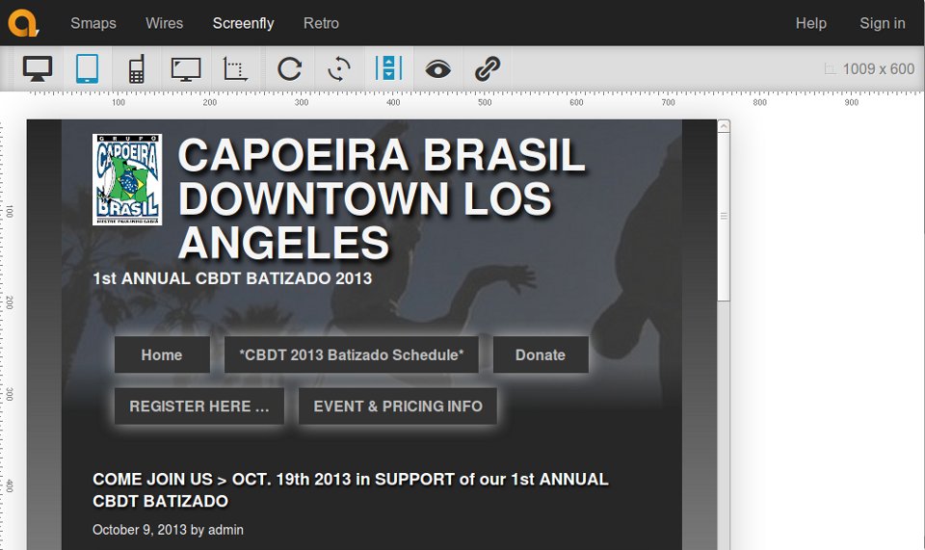Click the Capoeira Brasil Downtown Los Angeles title

pyautogui.click(x=382, y=198)
